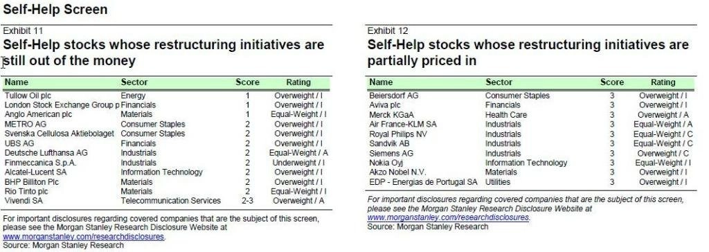
Task: Open the Morgan Stanley disclosures link under Exhibit 12
Action: (449, 217)
